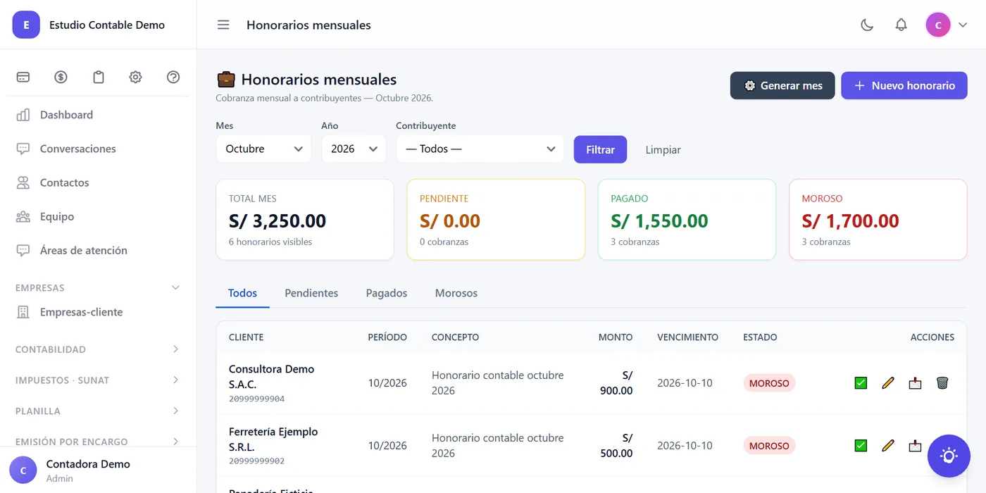Edit the Consultora Demo S.A.C. fee

click(x=887, y=383)
